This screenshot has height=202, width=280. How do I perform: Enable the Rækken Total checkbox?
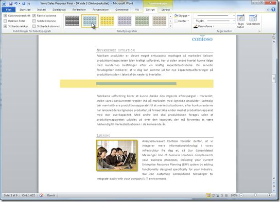5,21
